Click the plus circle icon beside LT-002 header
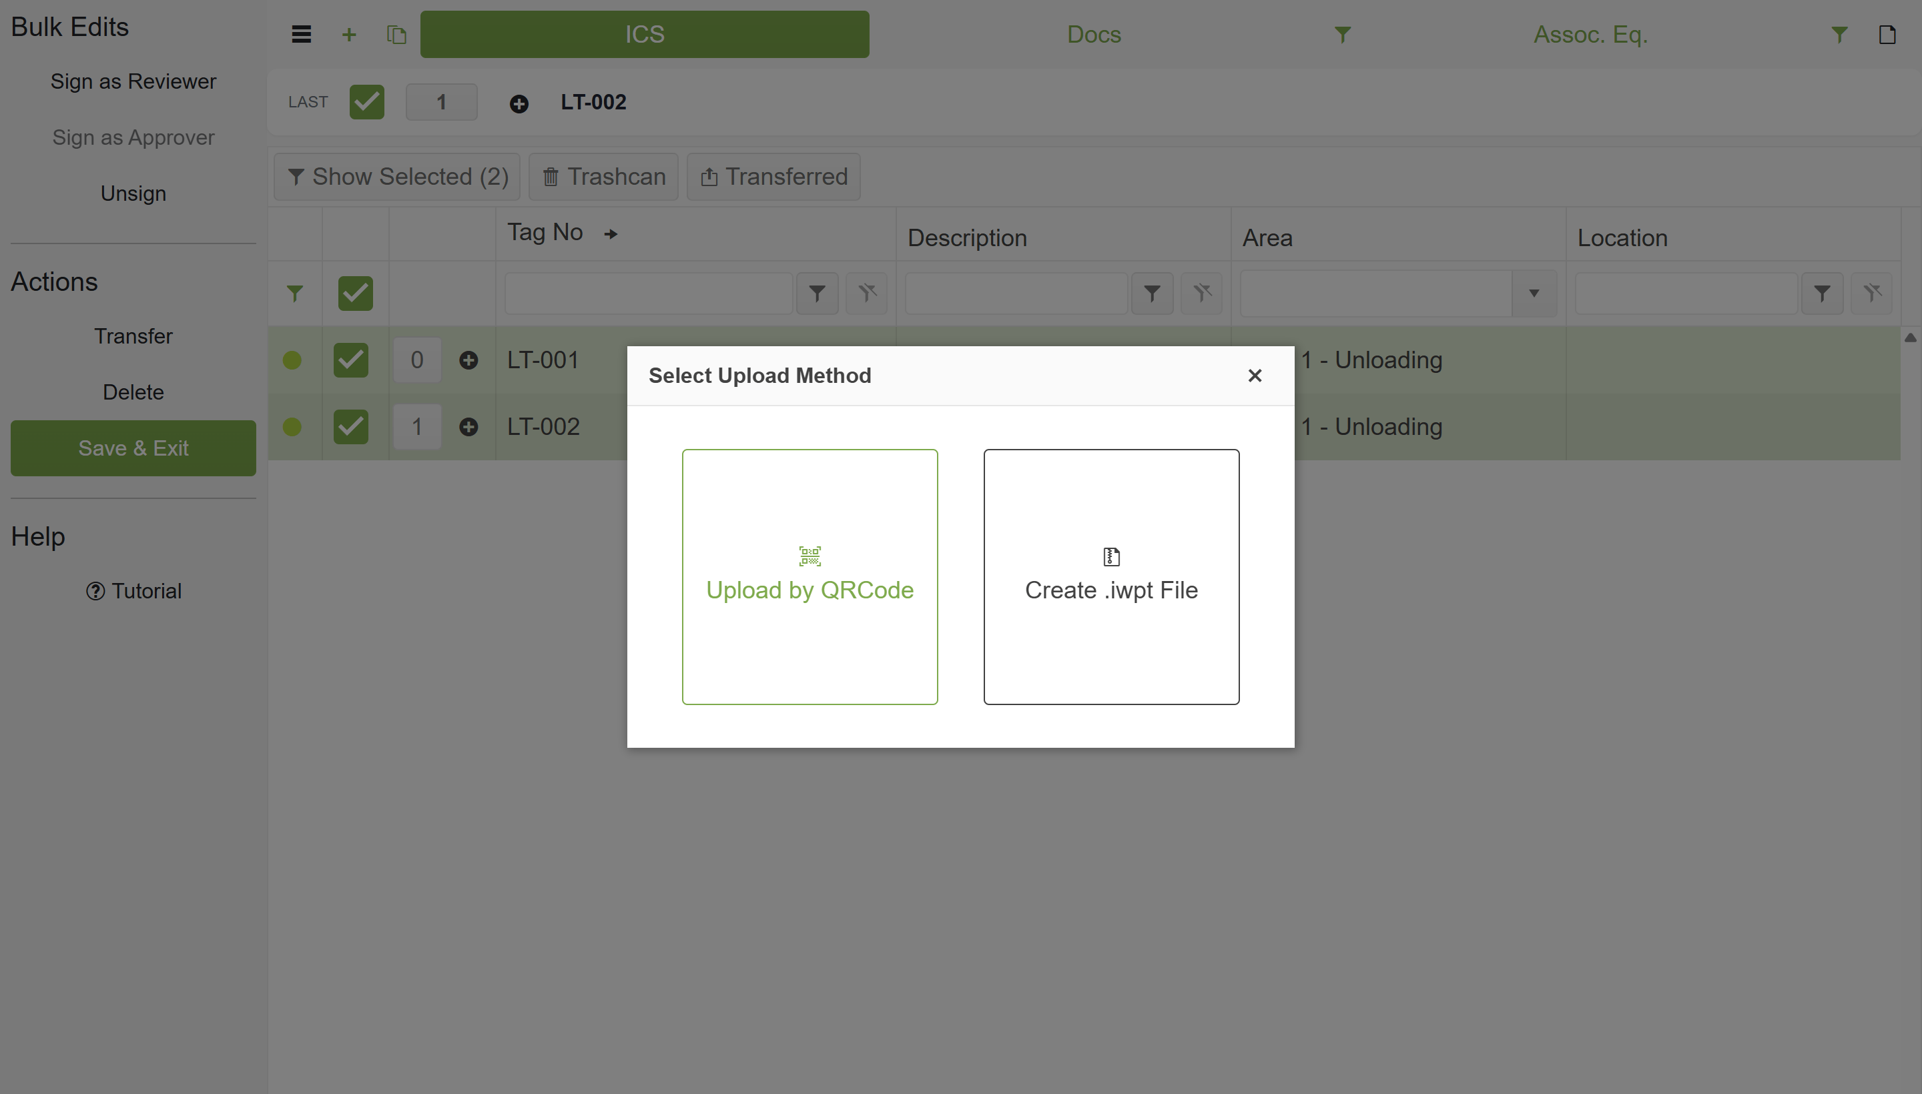Viewport: 1922px width, 1094px height. click(519, 103)
